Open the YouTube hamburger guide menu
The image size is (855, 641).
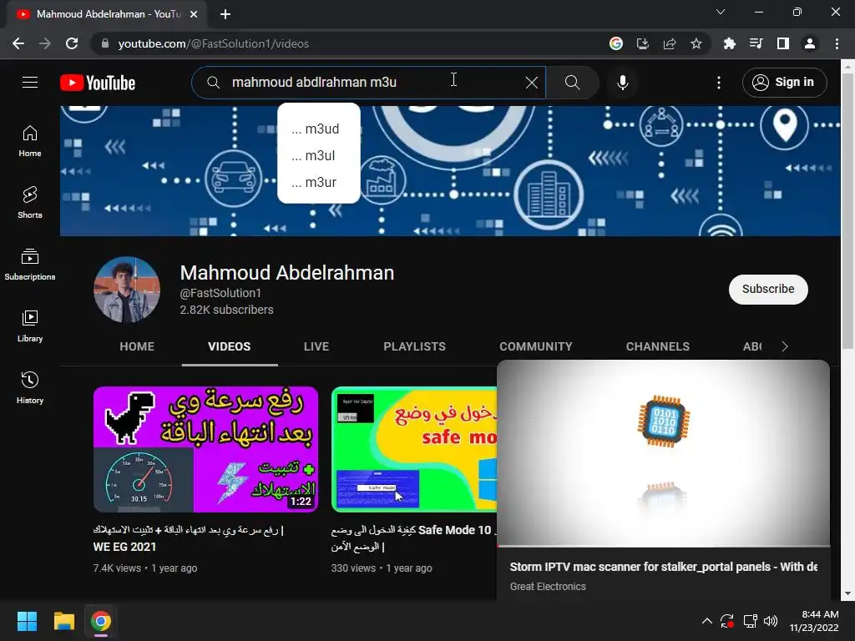(x=30, y=83)
